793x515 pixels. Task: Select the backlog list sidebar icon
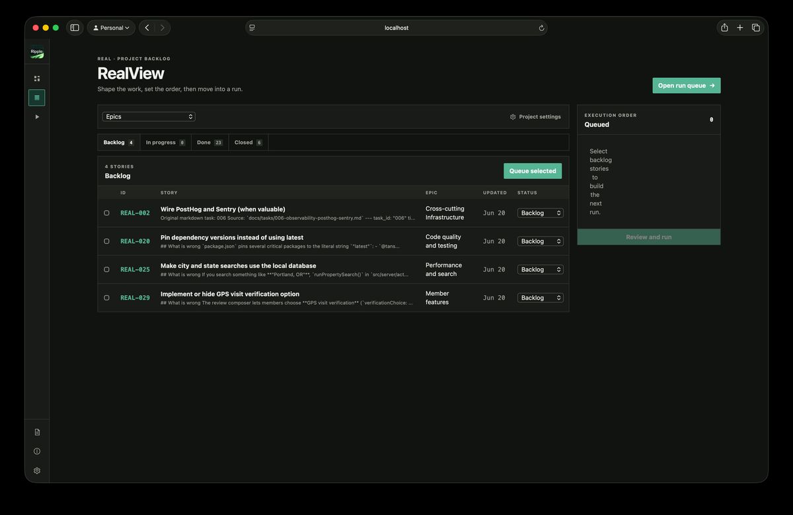click(x=37, y=98)
